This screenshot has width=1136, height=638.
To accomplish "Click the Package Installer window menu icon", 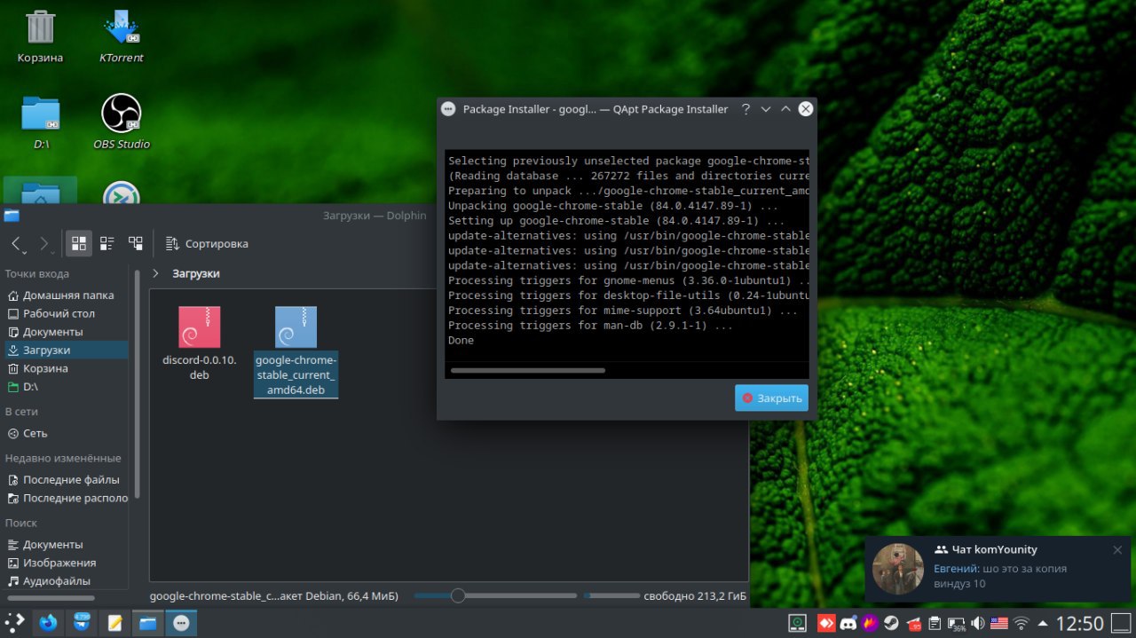I will pyautogui.click(x=448, y=109).
